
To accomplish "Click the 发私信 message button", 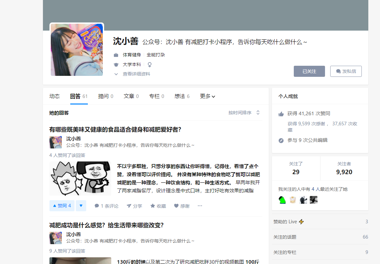I will coord(346,71).
